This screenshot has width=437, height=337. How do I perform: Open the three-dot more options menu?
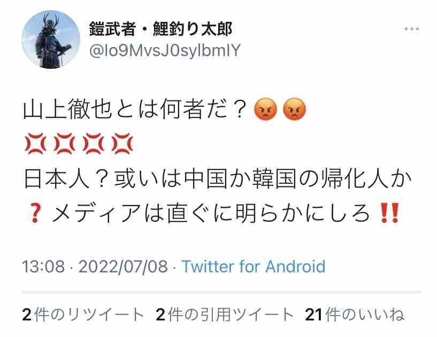412,29
